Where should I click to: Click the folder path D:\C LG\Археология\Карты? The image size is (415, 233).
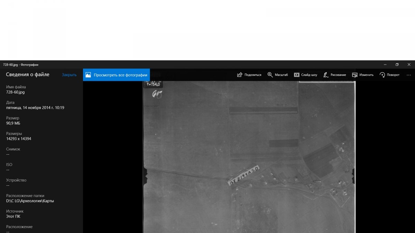click(x=30, y=201)
